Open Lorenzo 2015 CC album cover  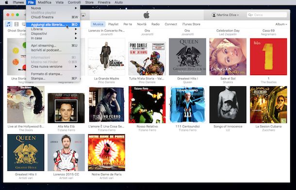66,153
